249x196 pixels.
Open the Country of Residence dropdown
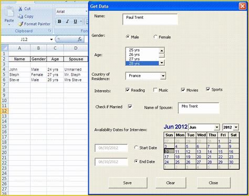point(163,76)
